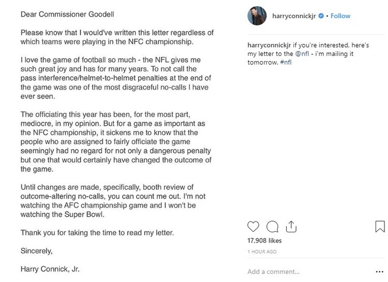Open the 1 HOUR AGO timestamp
This screenshot has width=388, height=282.
[x=262, y=251]
